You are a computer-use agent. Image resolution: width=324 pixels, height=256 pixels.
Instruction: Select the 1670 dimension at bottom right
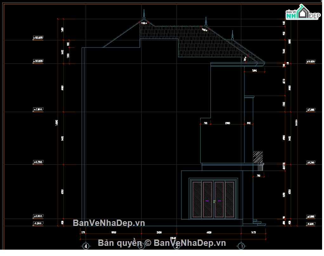coord(253,233)
